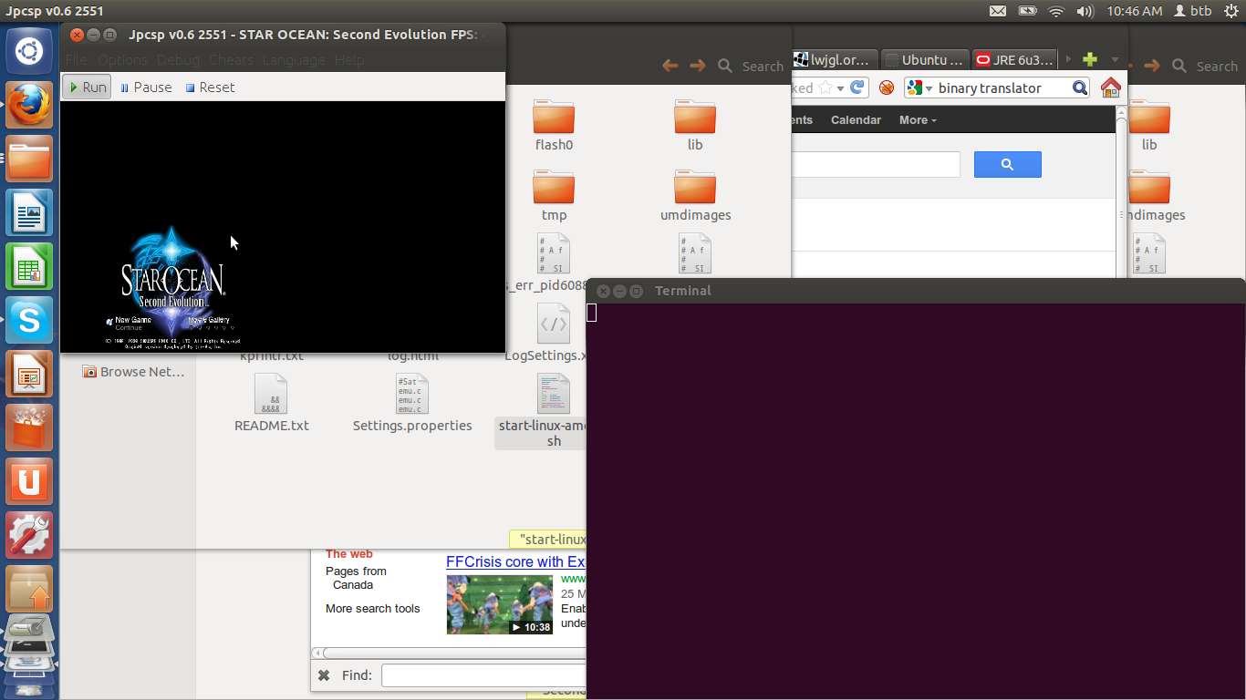Image resolution: width=1246 pixels, height=700 pixels.
Task: Open the umdimages folder
Action: (x=696, y=195)
